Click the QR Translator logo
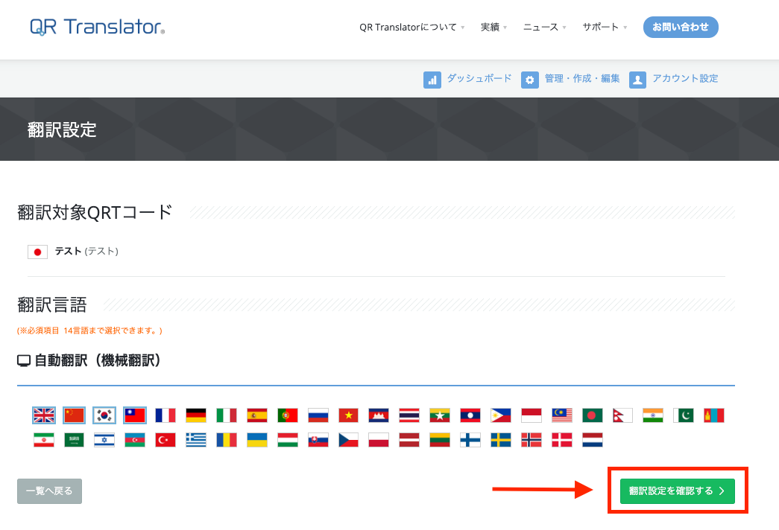This screenshot has height=530, width=779. tap(98, 27)
